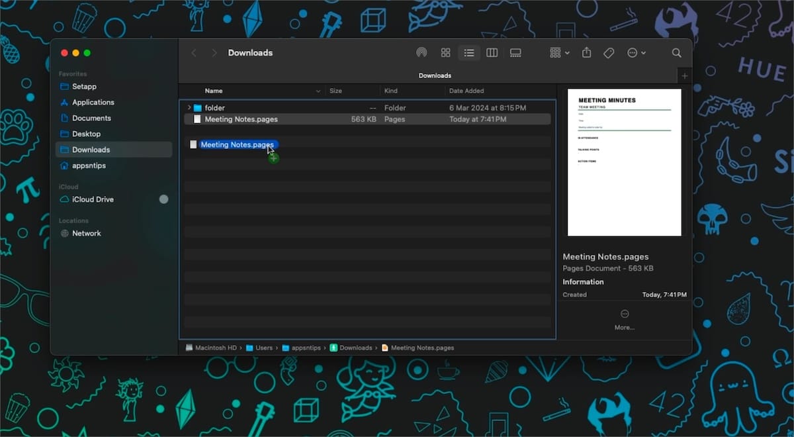Open the Share menu icon
The image size is (794, 437).
[x=586, y=52]
